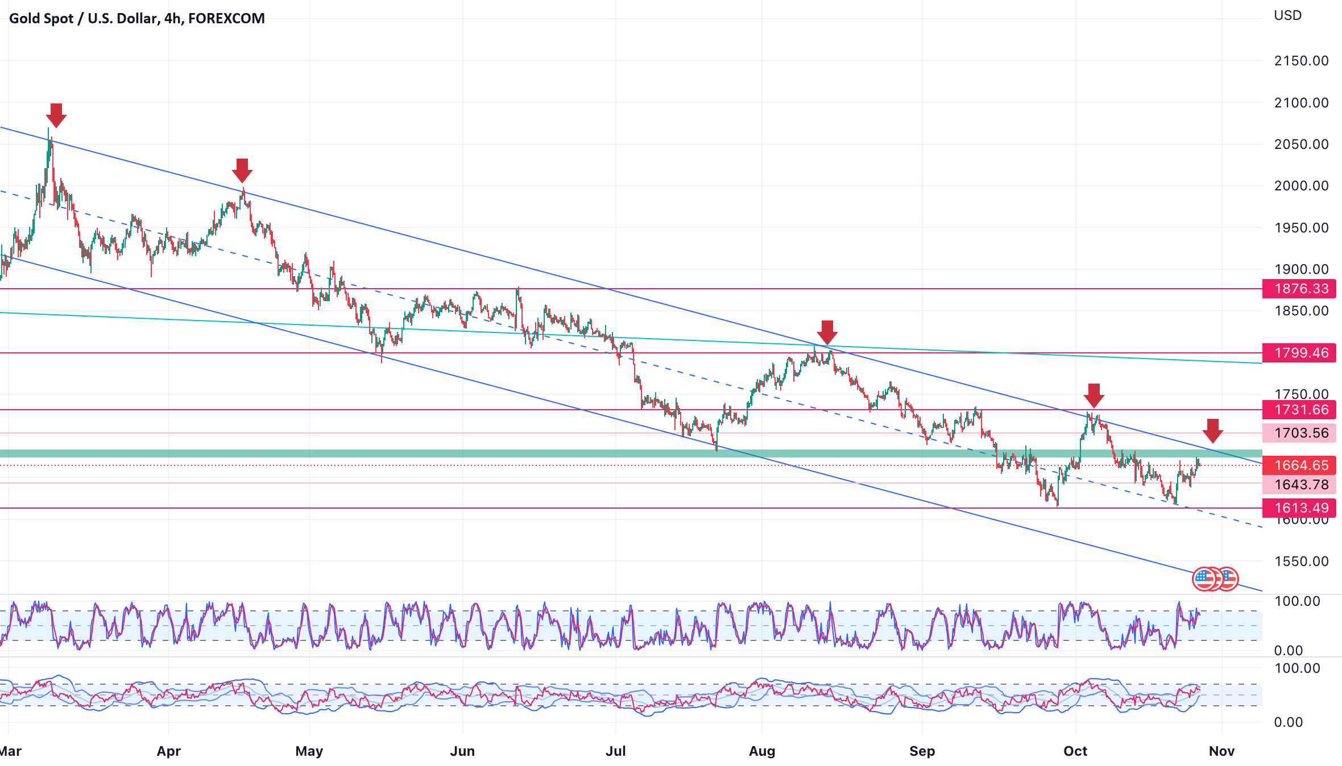Open the leftmost US flag economic event icon
Viewport: 1342px width, 766px height.
(x=1203, y=579)
